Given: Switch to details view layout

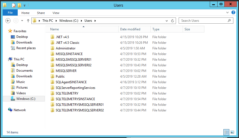Looking at the screenshot, I should coord(226,132).
